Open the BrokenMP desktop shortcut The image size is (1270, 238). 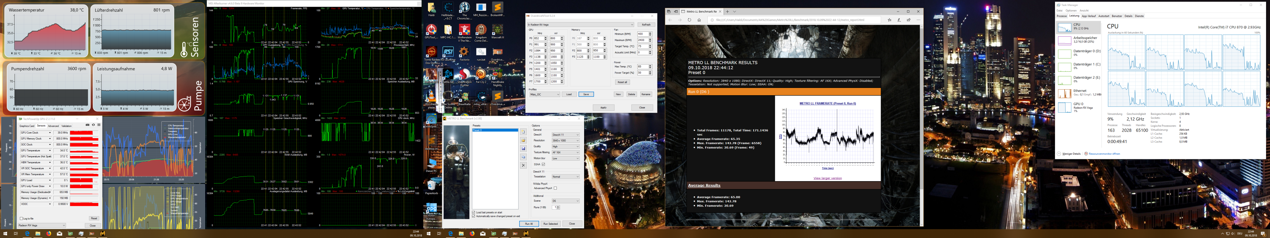tap(497, 9)
